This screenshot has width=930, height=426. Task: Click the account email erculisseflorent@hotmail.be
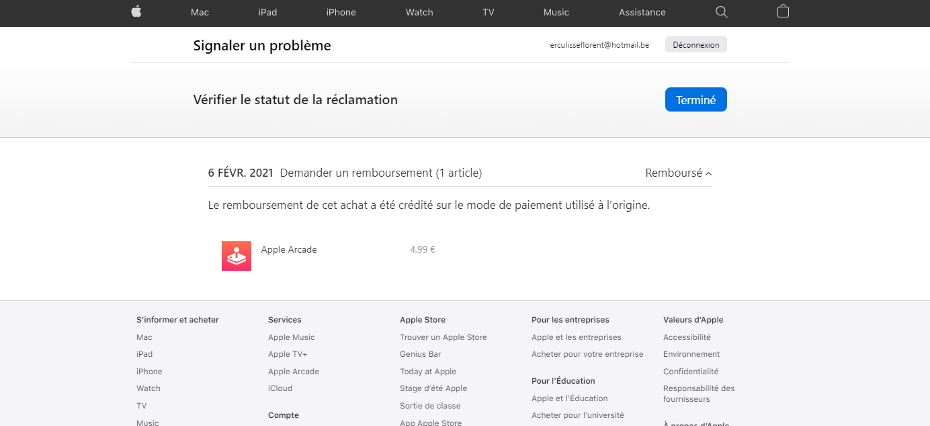599,45
